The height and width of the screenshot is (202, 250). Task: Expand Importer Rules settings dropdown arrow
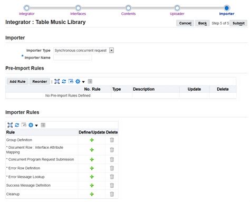click(36, 126)
